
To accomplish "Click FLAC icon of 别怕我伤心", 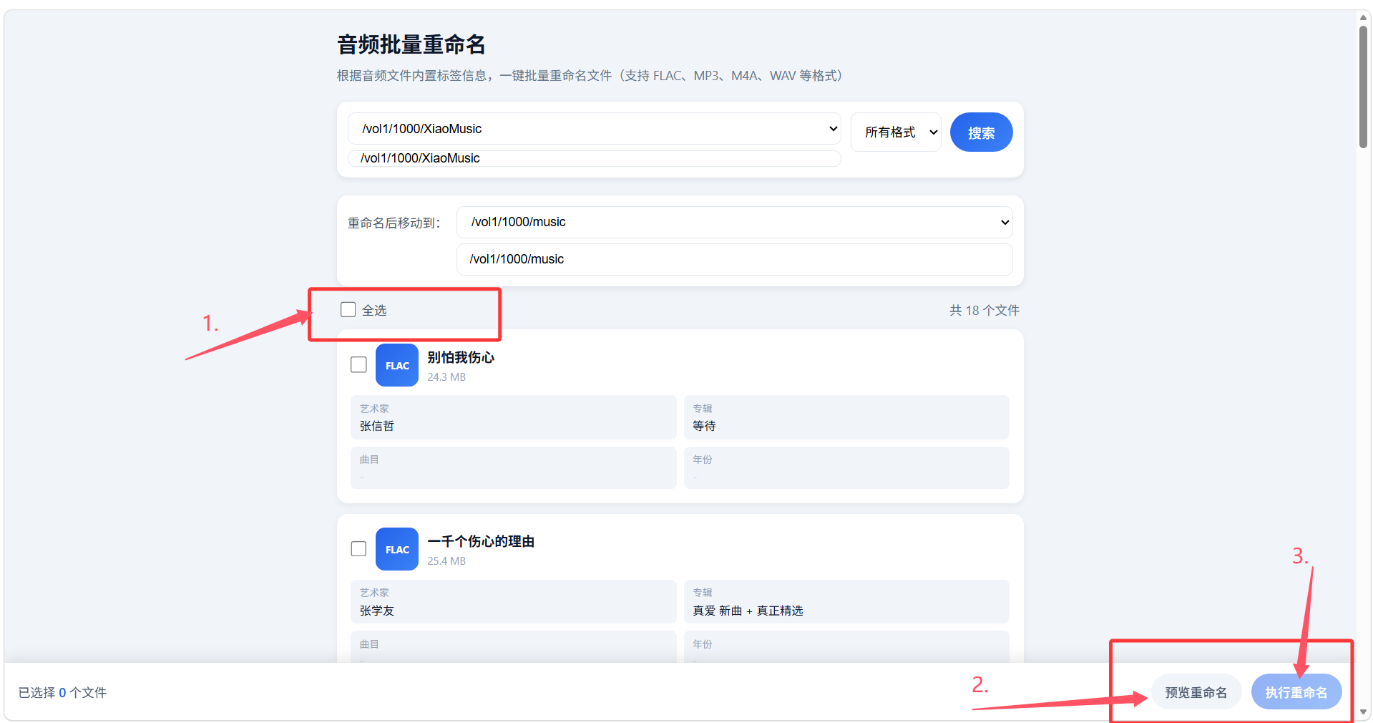I will point(397,365).
